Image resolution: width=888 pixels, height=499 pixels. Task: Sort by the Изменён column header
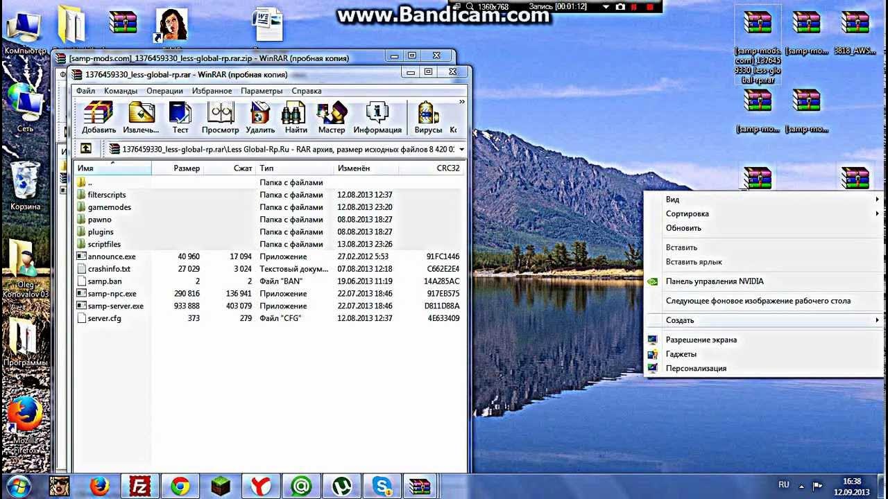pos(366,168)
